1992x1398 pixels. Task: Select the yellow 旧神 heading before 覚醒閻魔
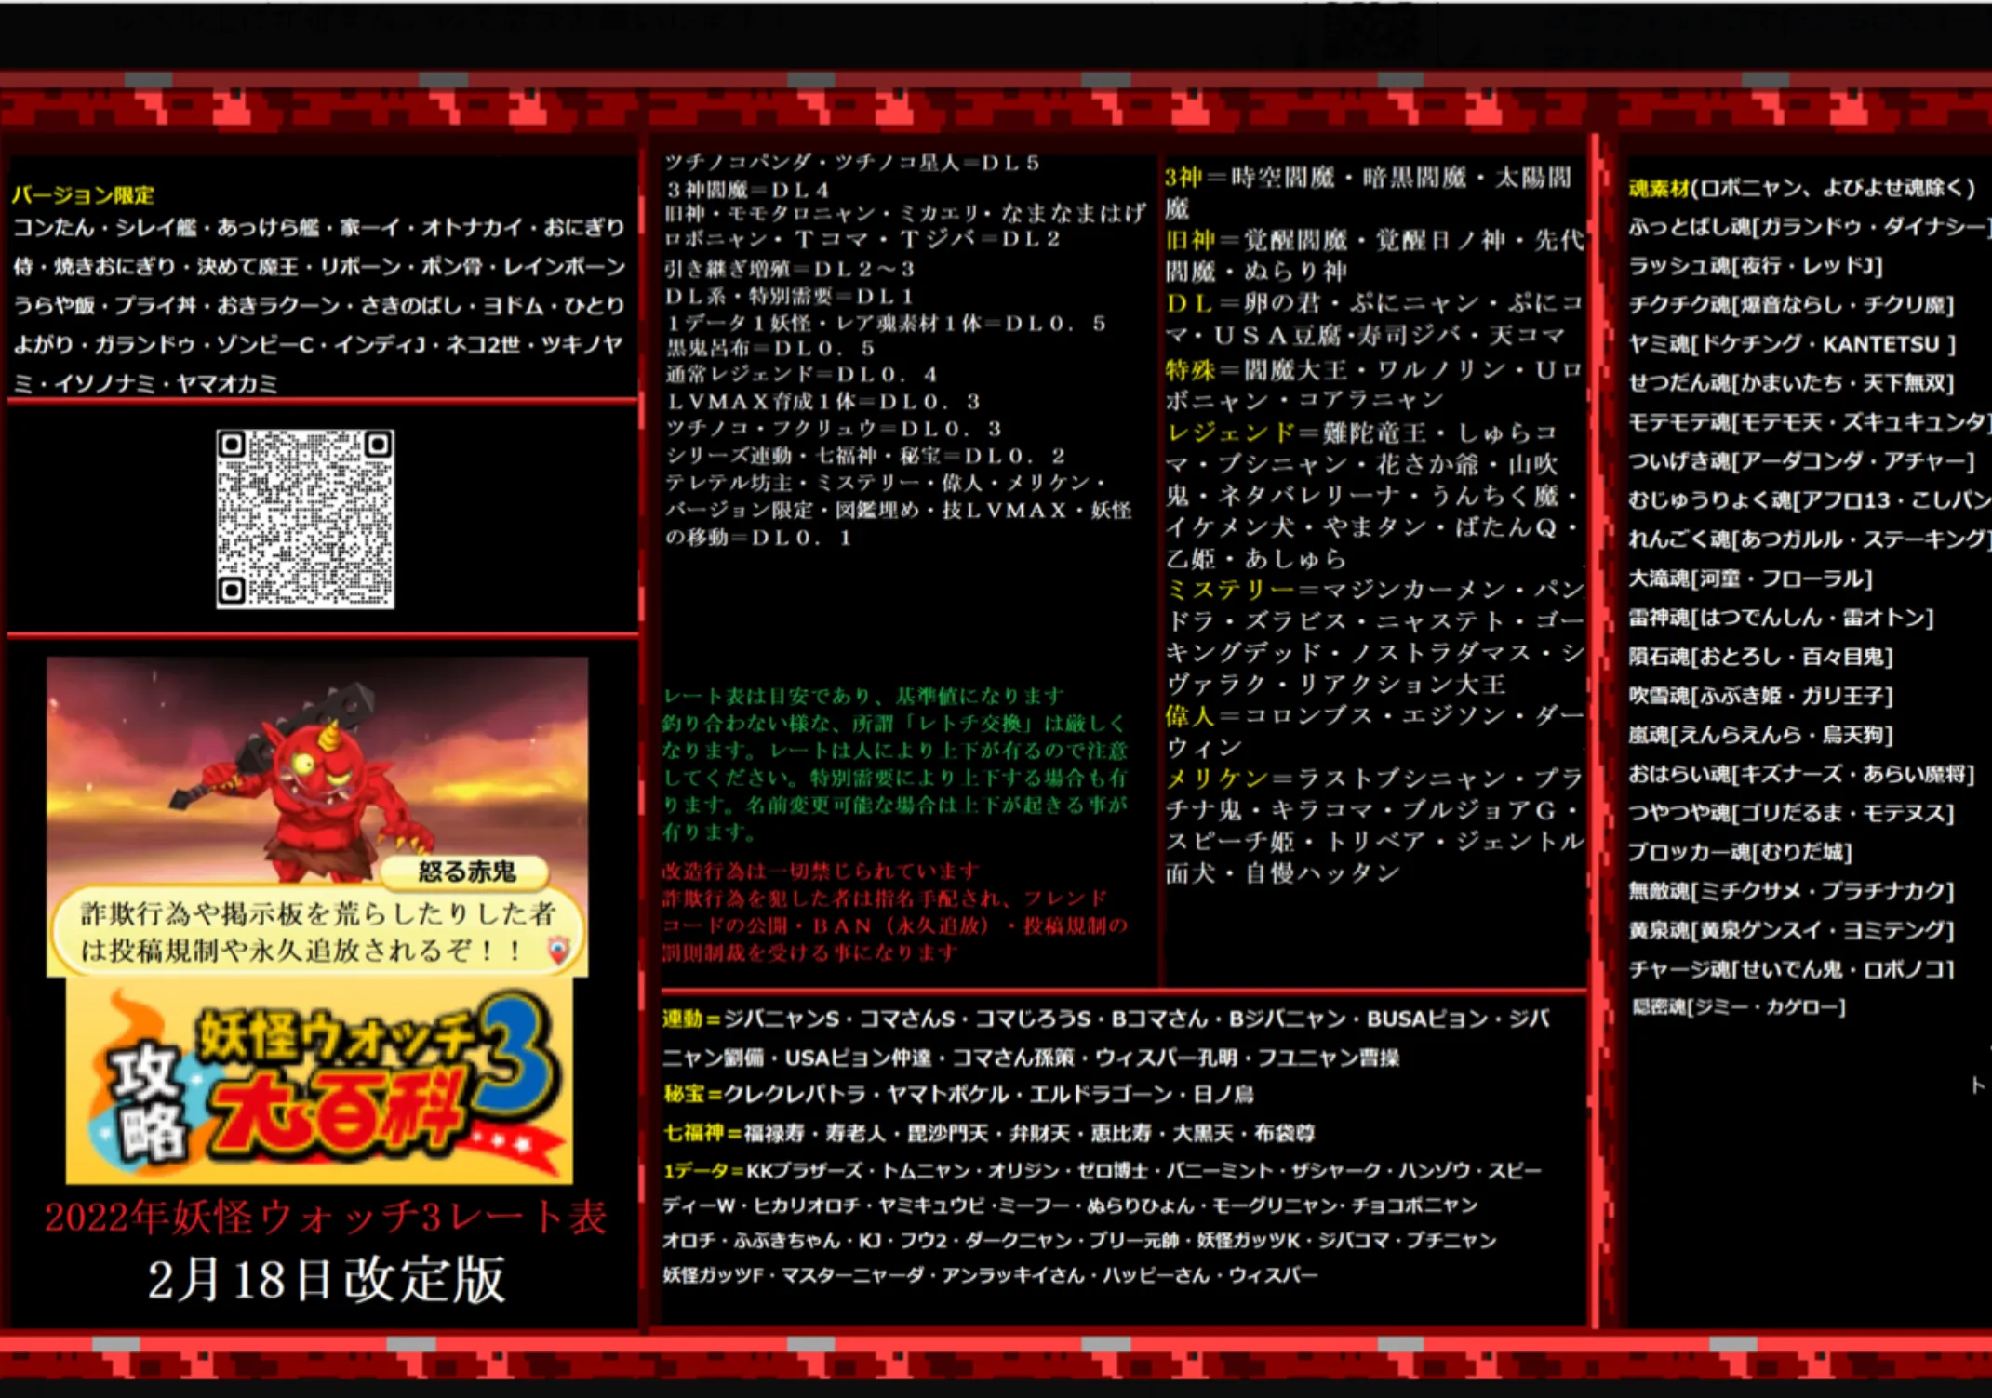pos(1190,240)
